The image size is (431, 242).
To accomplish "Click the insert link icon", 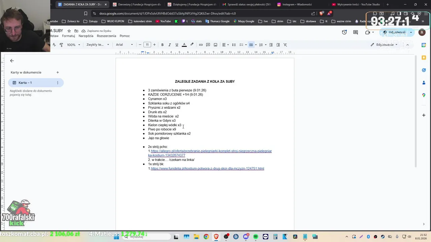I will [x=201, y=45].
